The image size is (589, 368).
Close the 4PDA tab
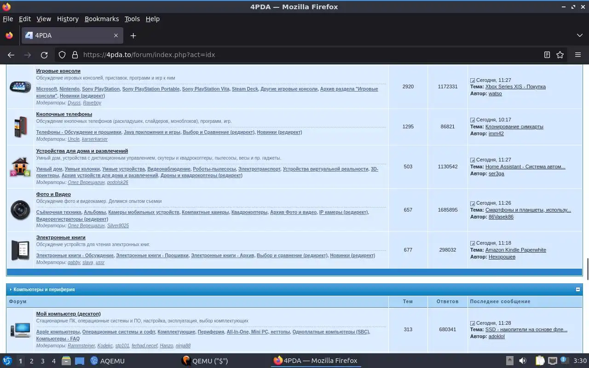(x=116, y=35)
